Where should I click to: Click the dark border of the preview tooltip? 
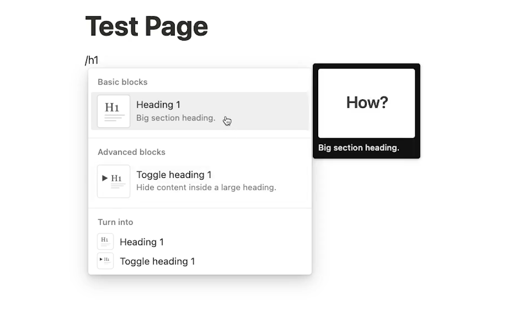[x=316, y=110]
